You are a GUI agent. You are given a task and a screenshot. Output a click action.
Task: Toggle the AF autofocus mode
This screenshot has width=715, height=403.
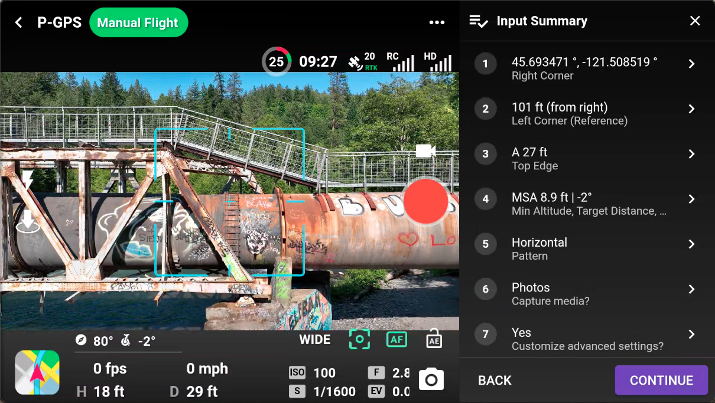tap(396, 339)
